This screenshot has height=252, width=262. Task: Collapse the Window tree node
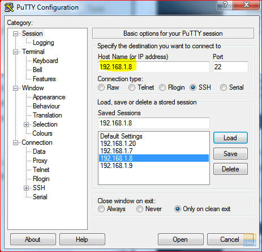pos(15,88)
